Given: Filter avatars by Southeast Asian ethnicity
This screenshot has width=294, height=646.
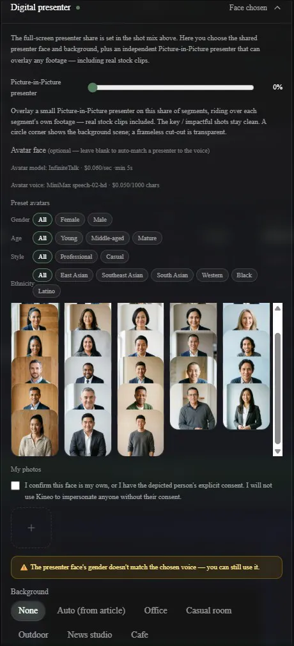Looking at the screenshot, I should coord(123,275).
